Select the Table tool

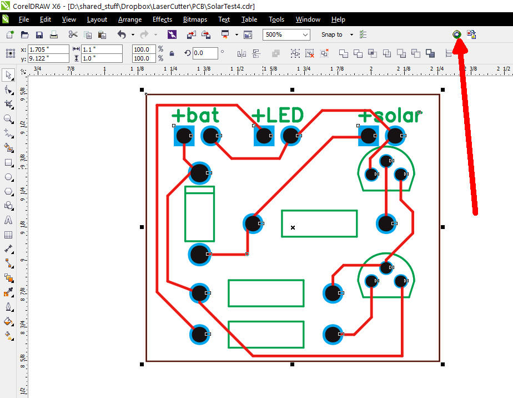(x=8, y=235)
